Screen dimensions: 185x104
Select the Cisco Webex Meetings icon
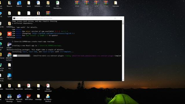(10, 98)
